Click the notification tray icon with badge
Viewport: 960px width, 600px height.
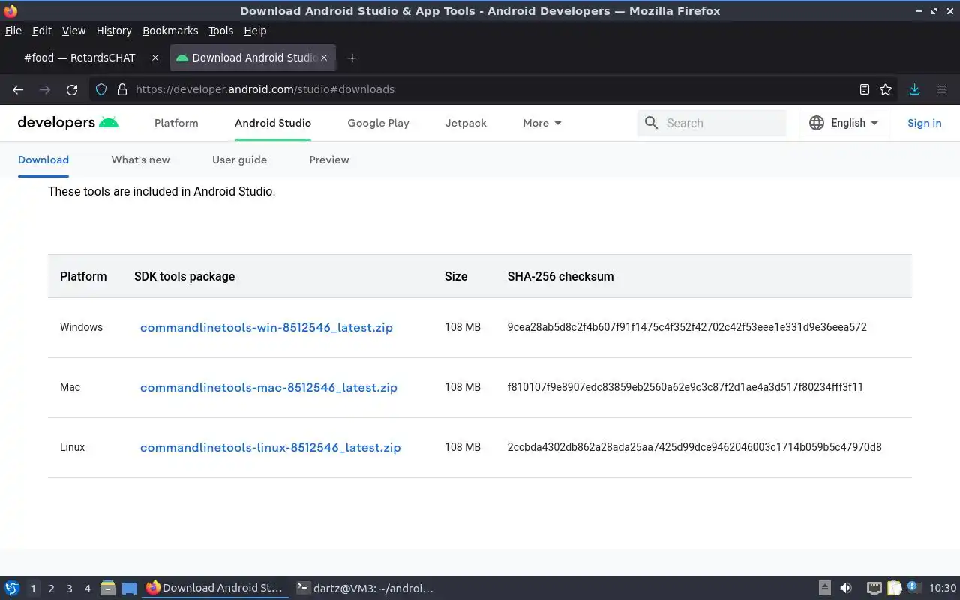pyautogui.click(x=913, y=587)
